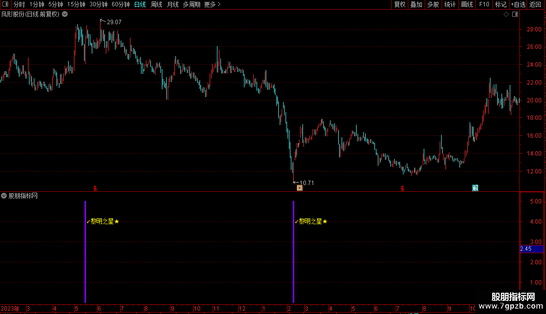Viewport: 546px width, 314px height.
Task: Add stock to watchlist with +自选
Action: (518, 4)
